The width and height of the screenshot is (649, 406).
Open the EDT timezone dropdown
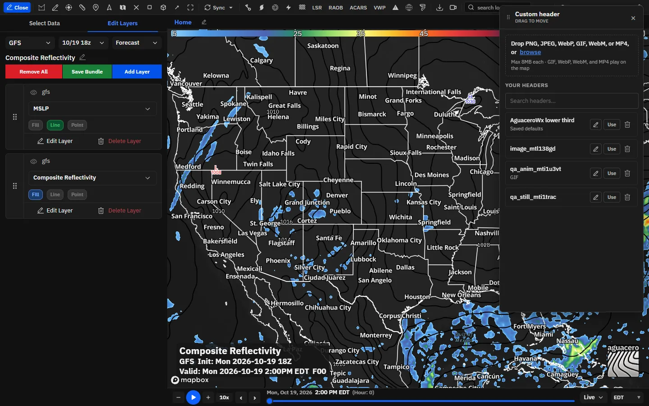[627, 397]
